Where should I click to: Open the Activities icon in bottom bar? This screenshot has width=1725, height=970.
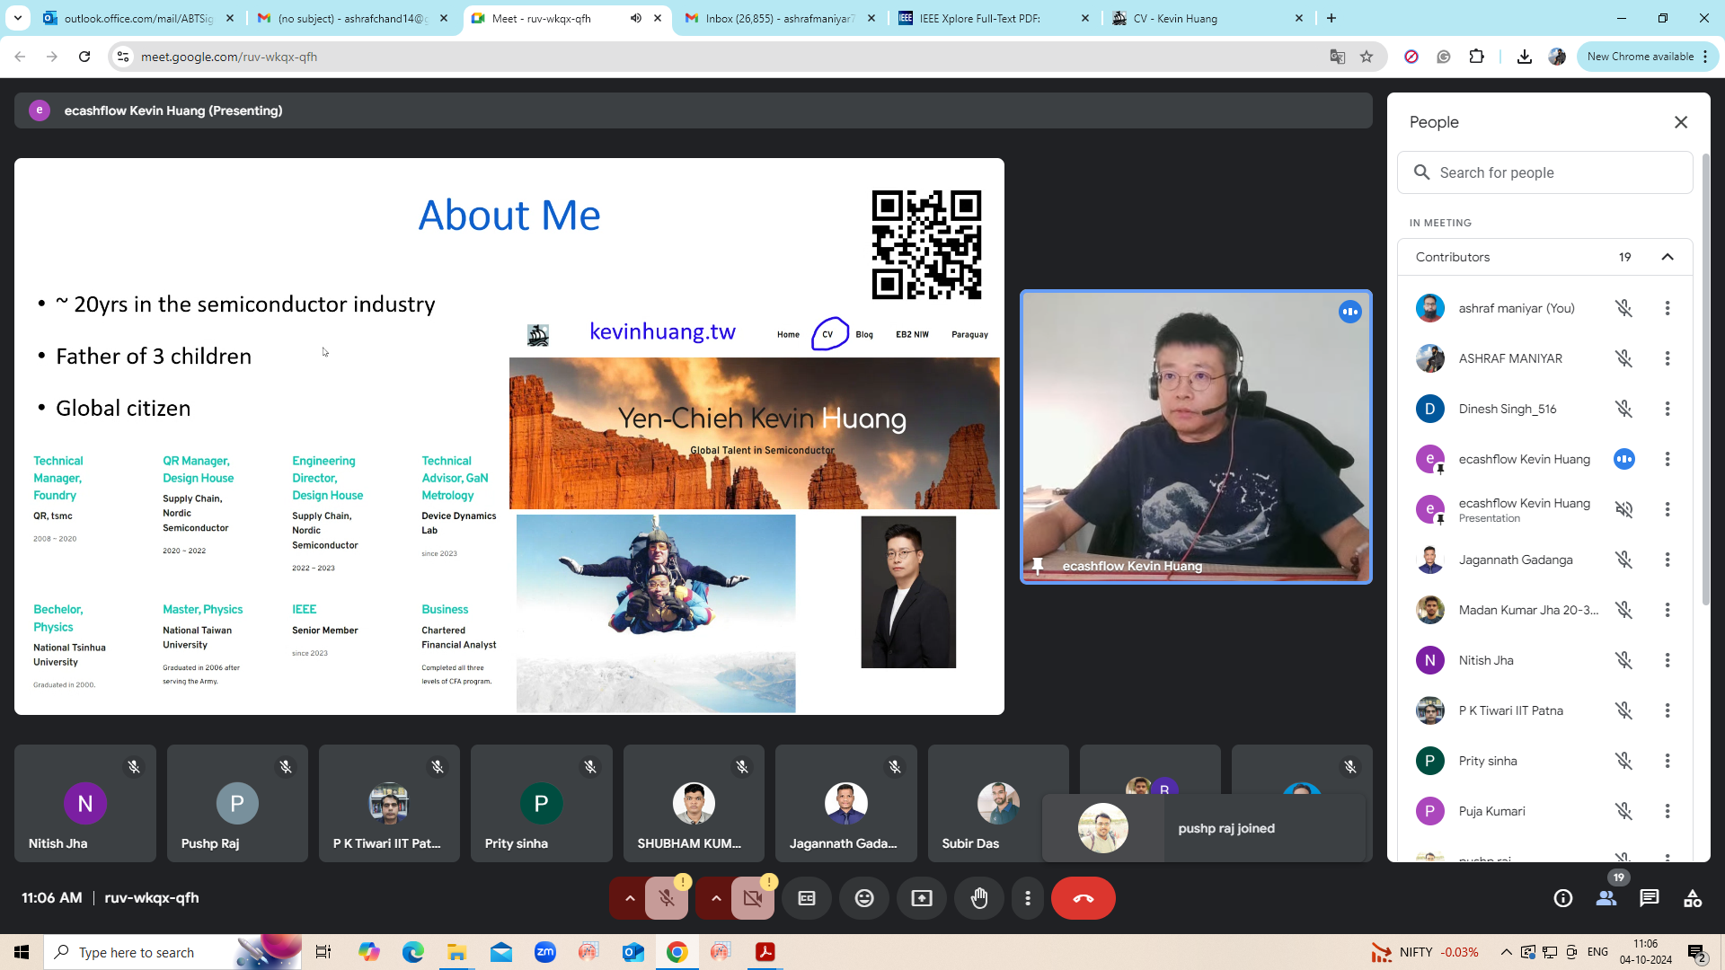pyautogui.click(x=1692, y=898)
